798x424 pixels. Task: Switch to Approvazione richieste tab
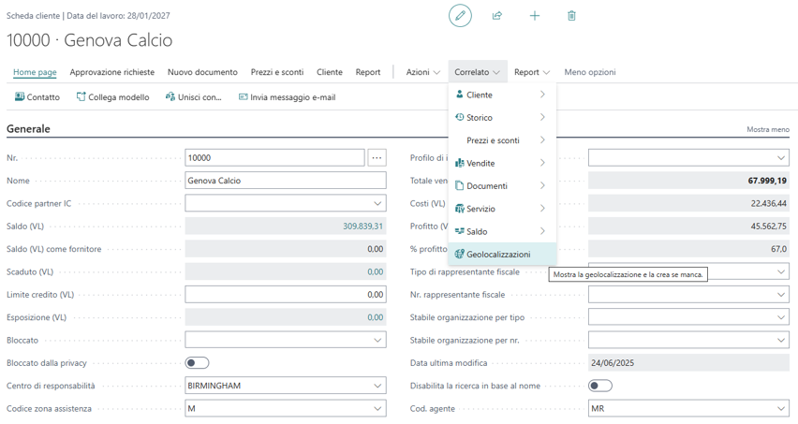coord(112,72)
